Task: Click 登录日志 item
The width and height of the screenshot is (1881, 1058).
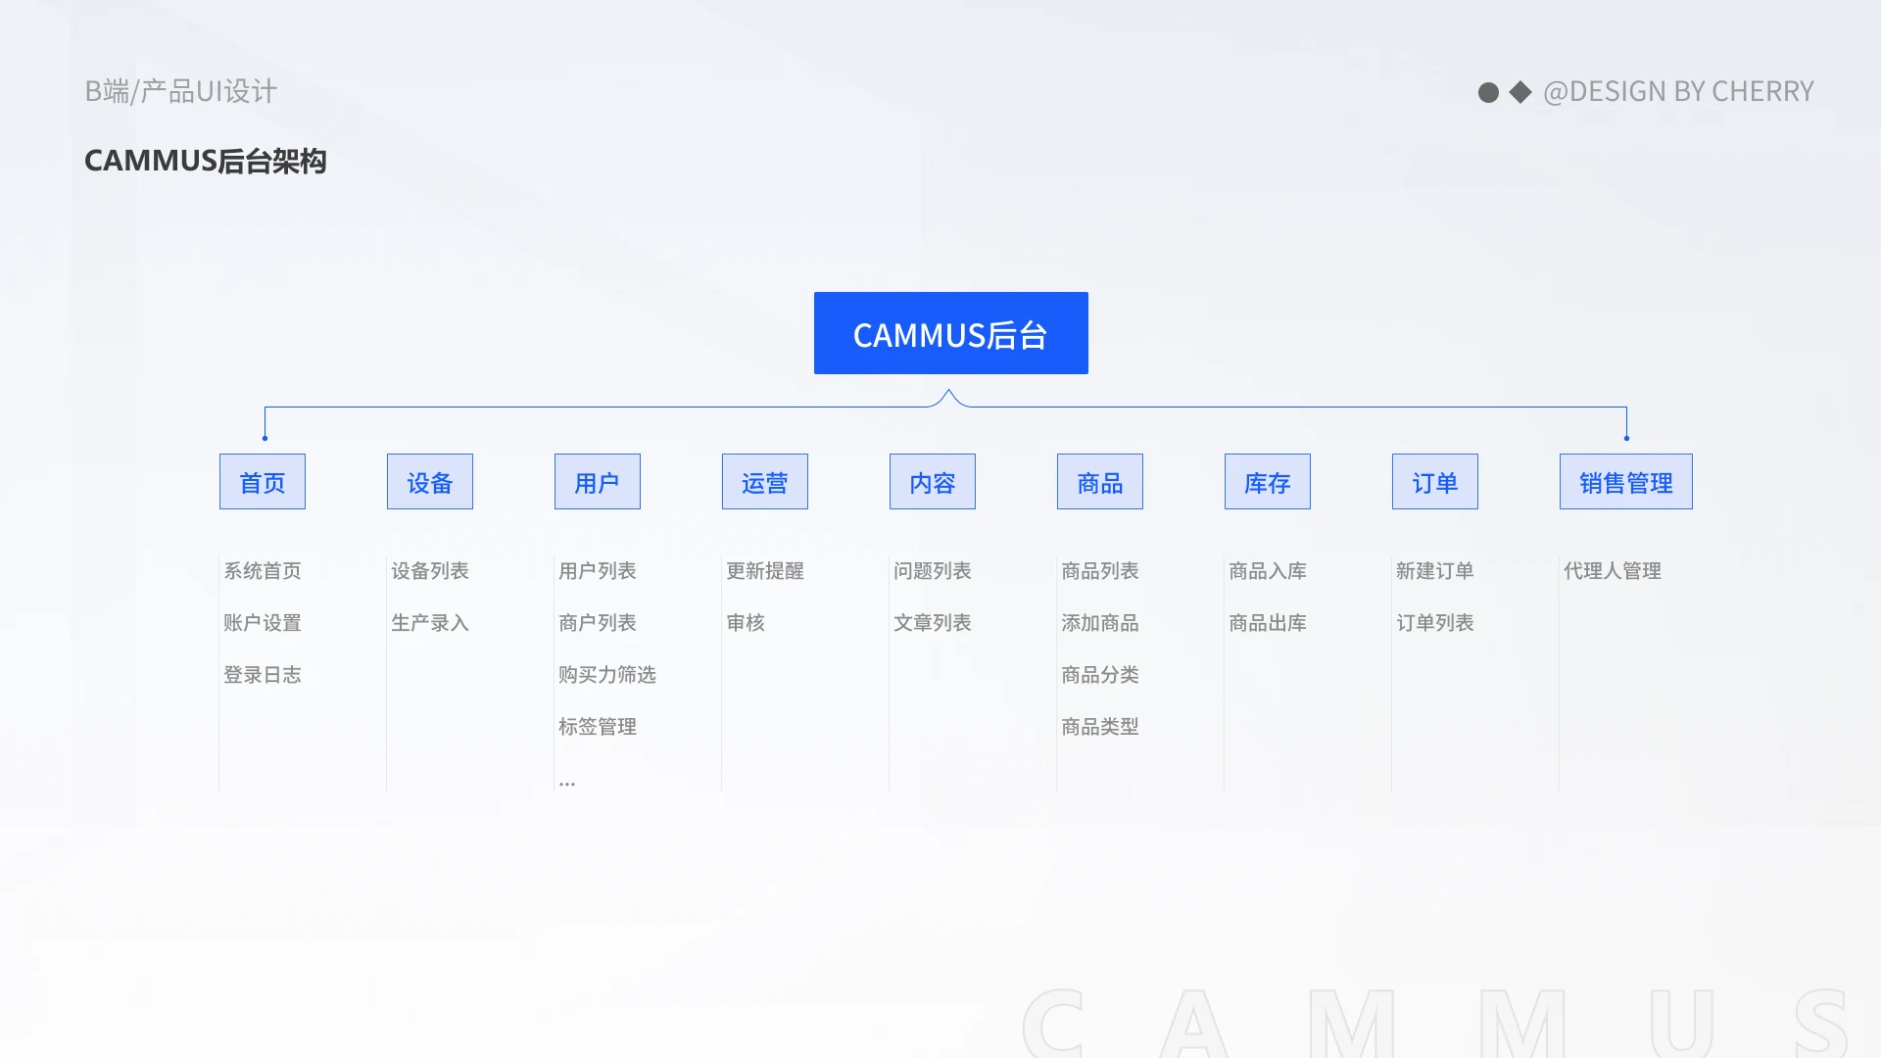Action: [x=263, y=675]
